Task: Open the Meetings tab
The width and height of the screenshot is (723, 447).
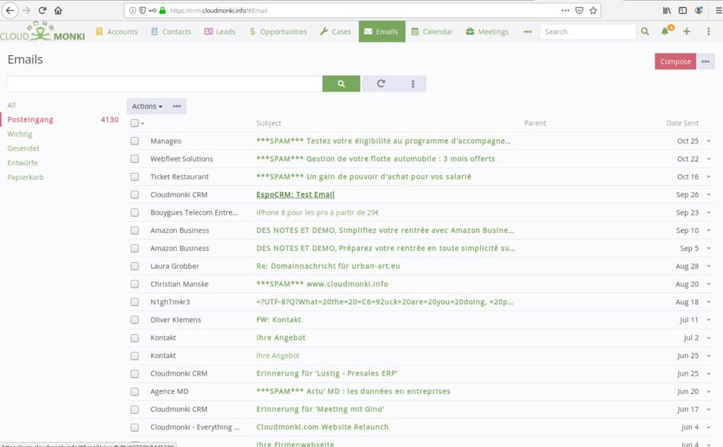Action: (487, 31)
